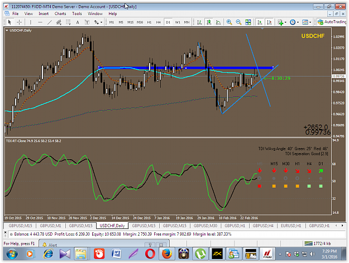Image resolution: width=349 pixels, height=263 pixels.
Task: Open Firefox from the taskbar
Action: (167, 254)
